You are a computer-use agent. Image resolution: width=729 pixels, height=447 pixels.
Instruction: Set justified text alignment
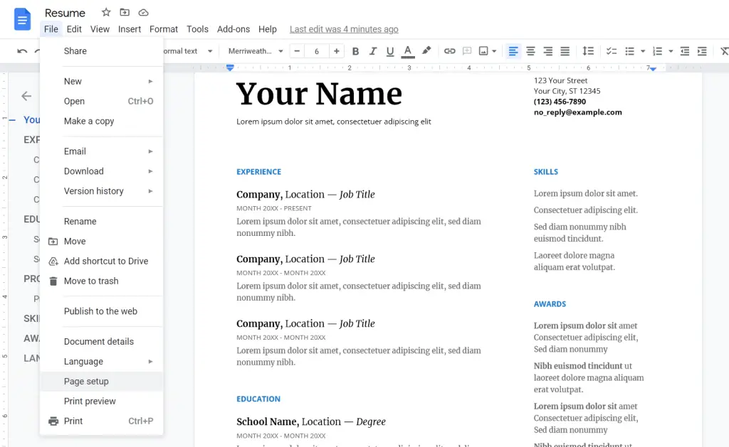[x=565, y=51]
